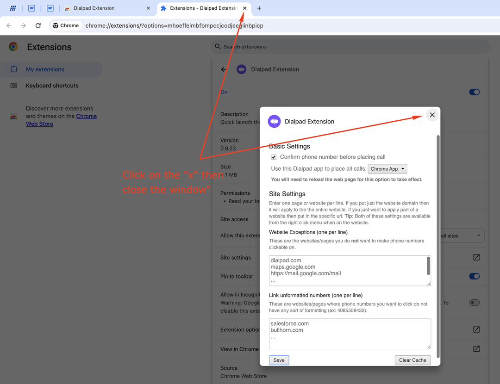Focus the Search extensions field
The image size is (500, 384).
[350, 47]
